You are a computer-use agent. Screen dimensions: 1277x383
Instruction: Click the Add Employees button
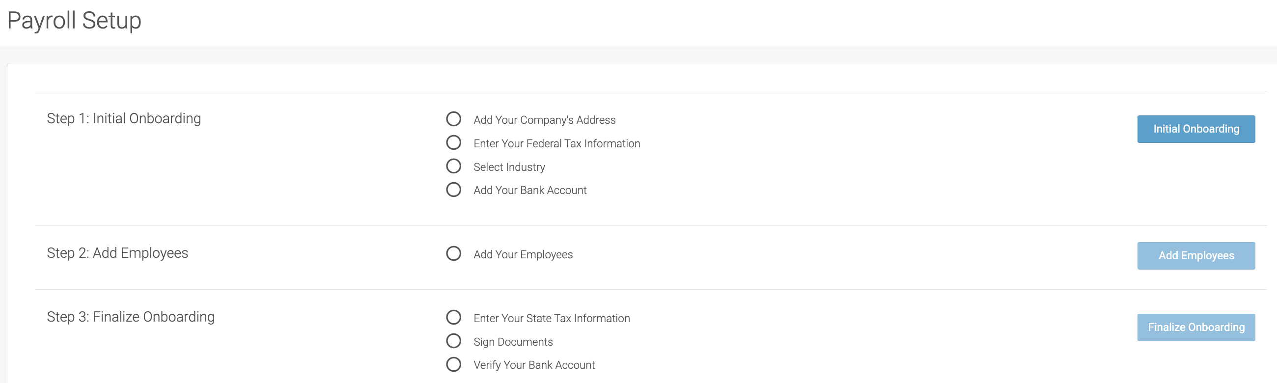[x=1195, y=256]
